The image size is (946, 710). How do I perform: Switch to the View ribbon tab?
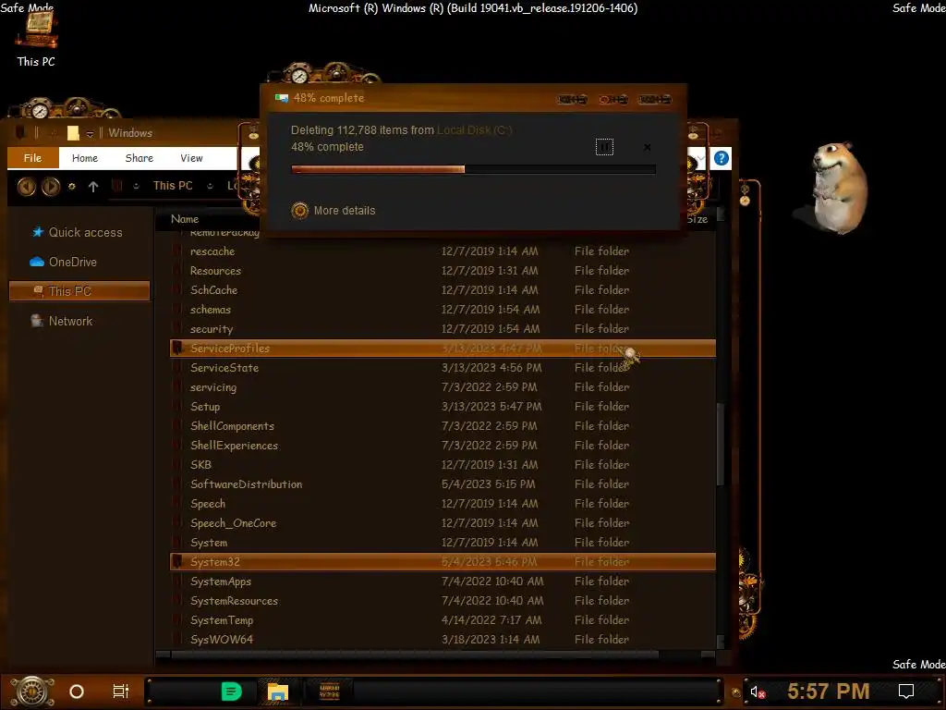[191, 157]
